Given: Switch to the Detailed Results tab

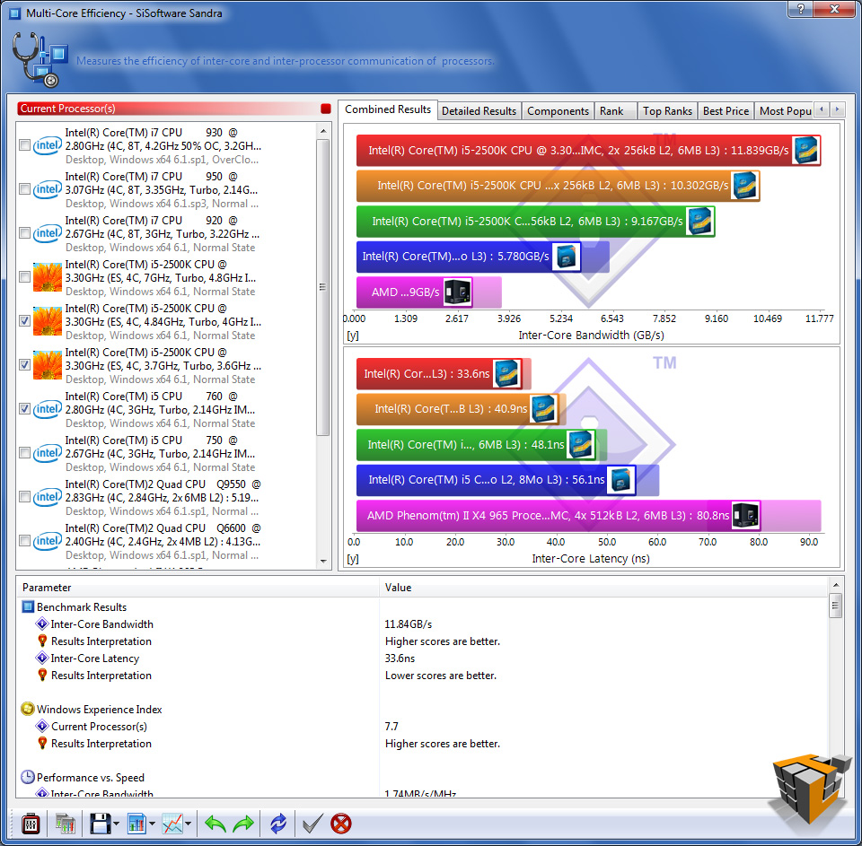Looking at the screenshot, I should tap(479, 111).
